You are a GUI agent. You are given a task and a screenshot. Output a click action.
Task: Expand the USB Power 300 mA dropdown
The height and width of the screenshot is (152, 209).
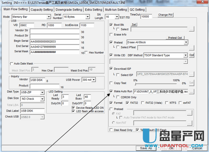click(94, 80)
